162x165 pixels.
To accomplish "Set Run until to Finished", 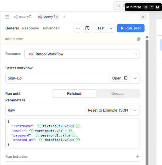I will [x=74, y=94].
